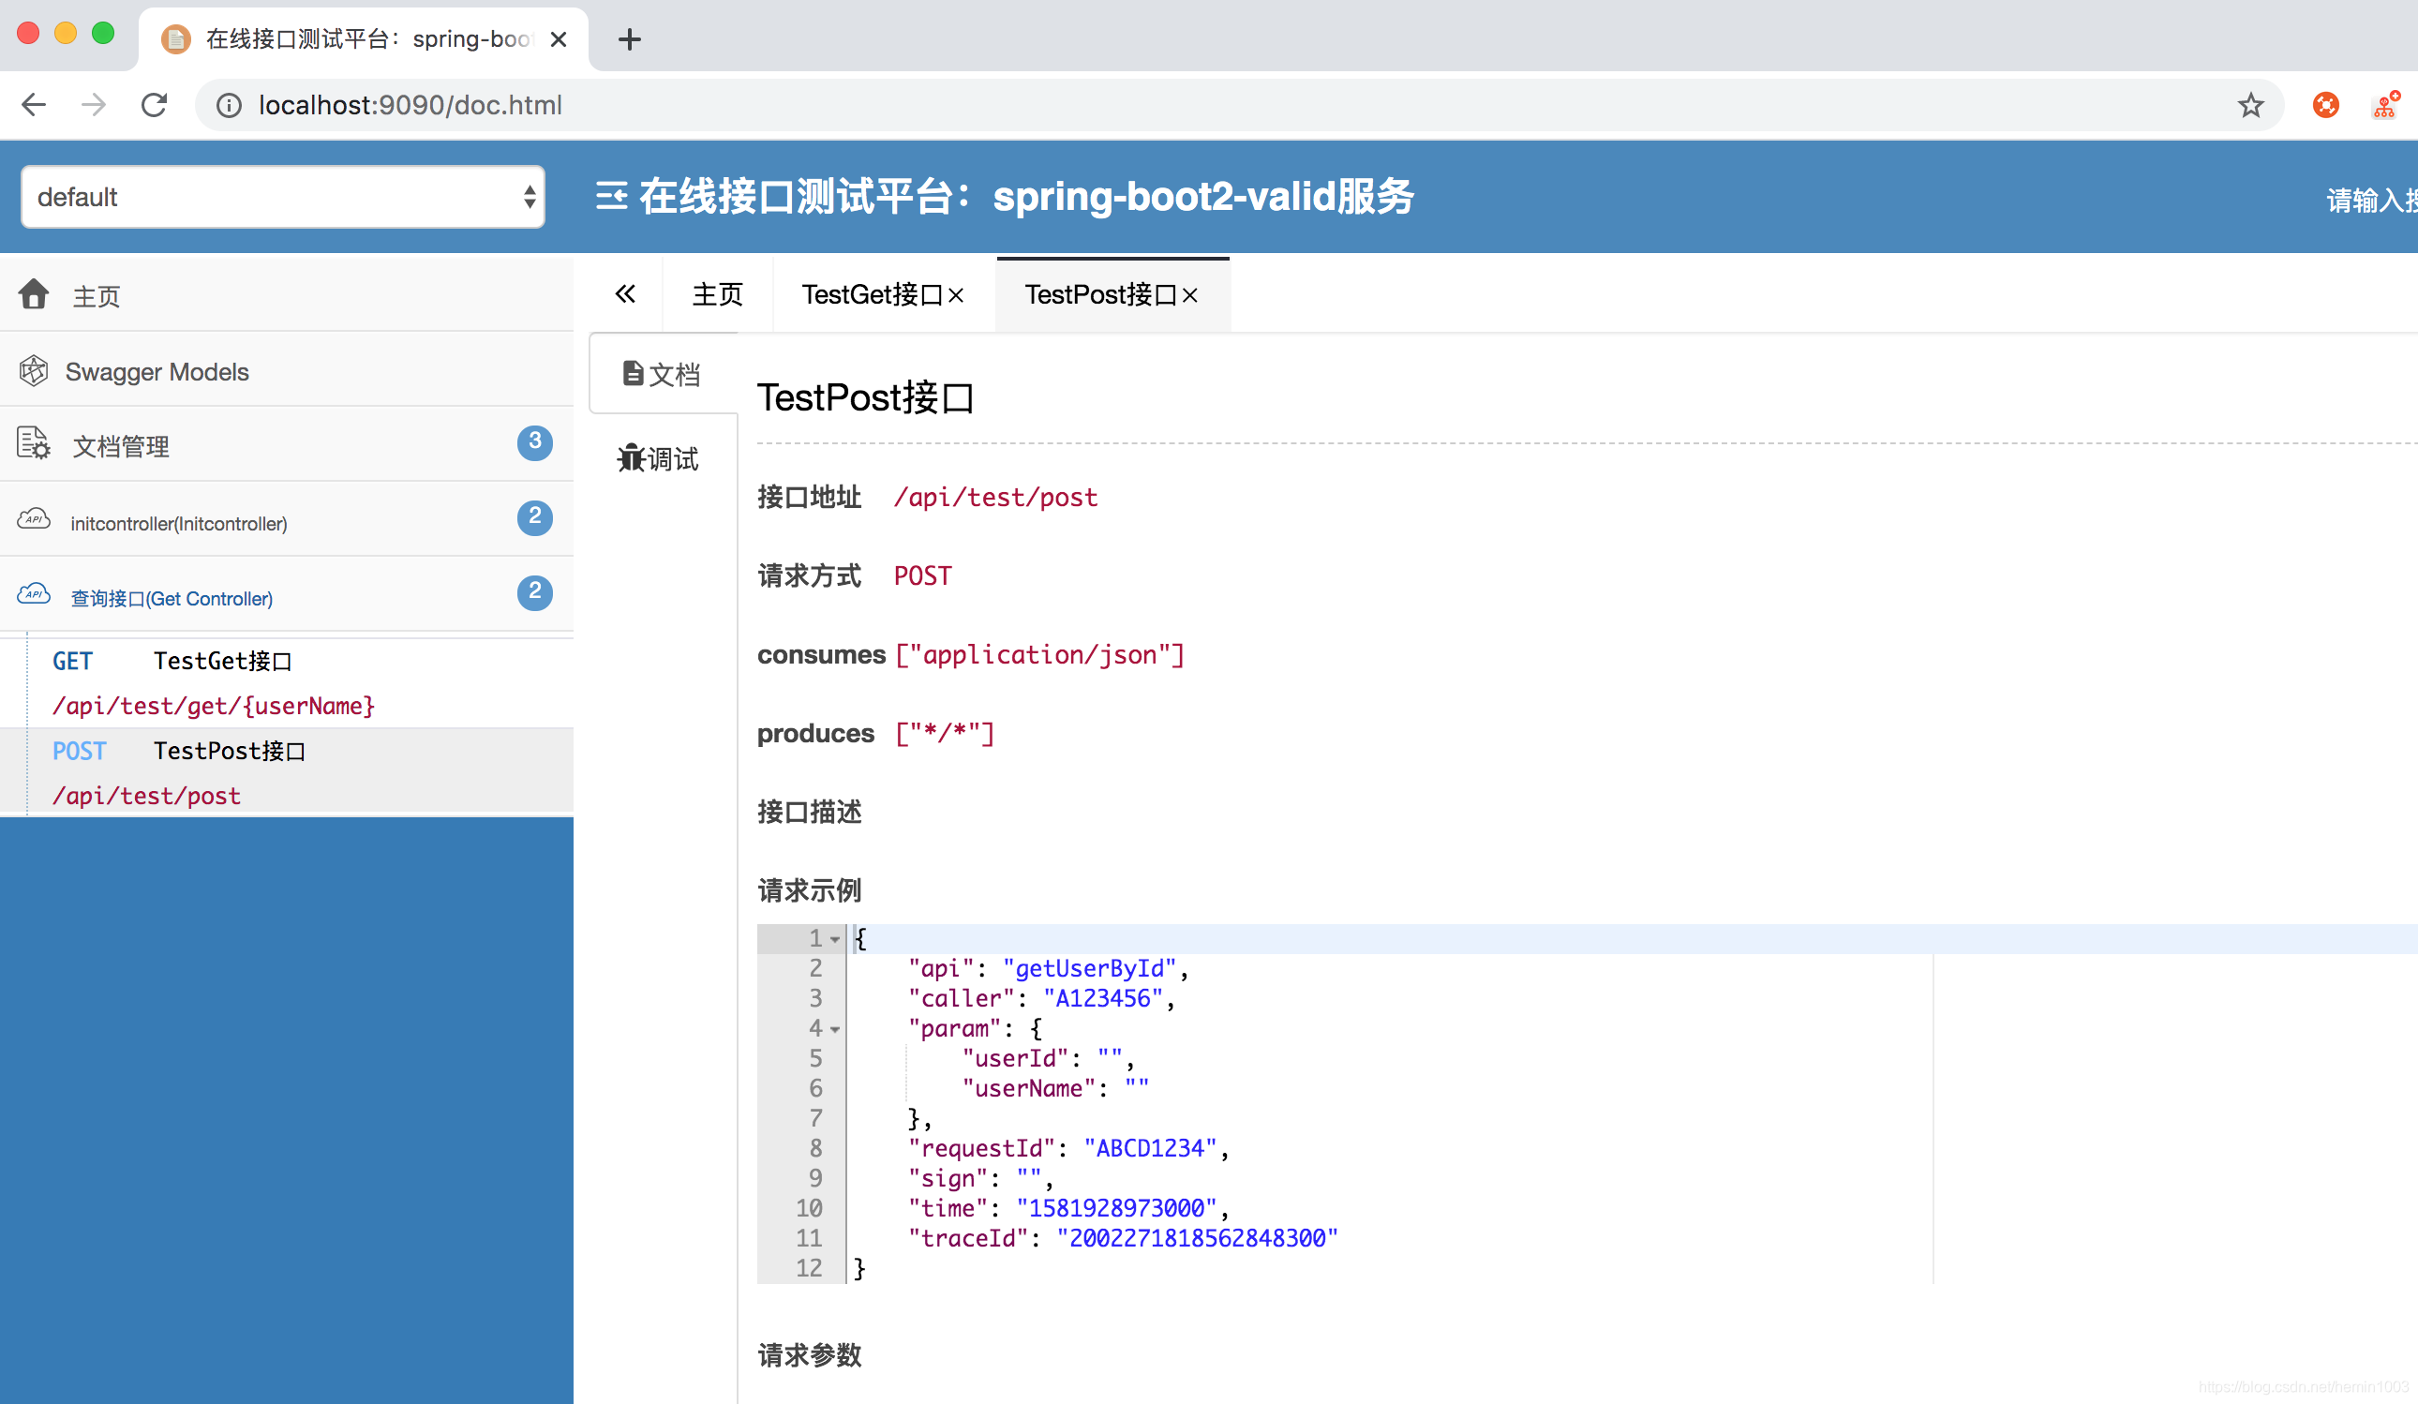Fold the param object at line 4
This screenshot has height=1404, width=2418.
click(x=835, y=1029)
